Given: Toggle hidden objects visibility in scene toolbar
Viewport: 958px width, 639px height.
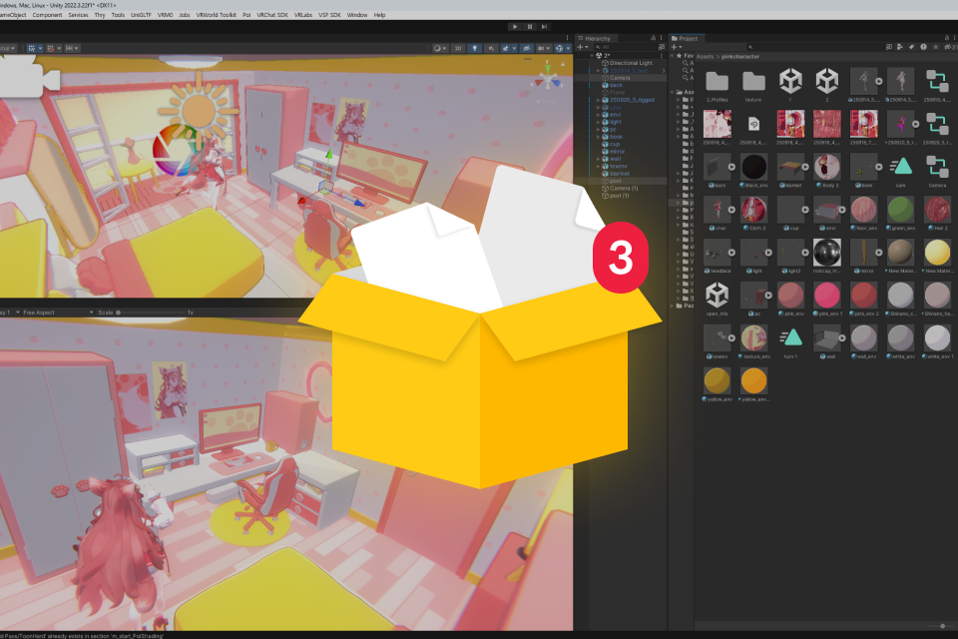Looking at the screenshot, I should coord(527,48).
